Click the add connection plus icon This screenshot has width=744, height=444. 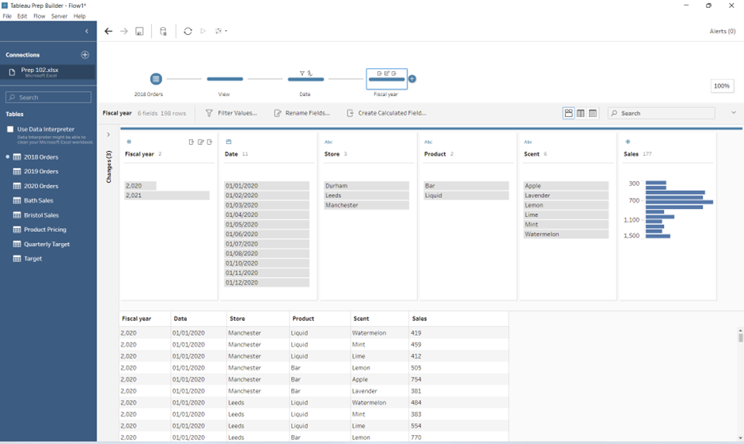click(x=85, y=55)
